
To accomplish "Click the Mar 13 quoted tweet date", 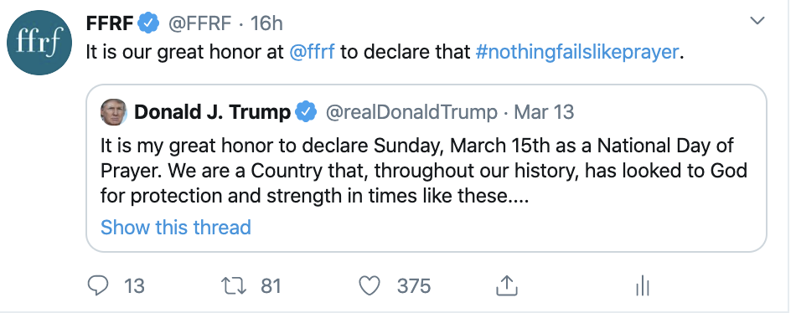I will pyautogui.click(x=544, y=113).
